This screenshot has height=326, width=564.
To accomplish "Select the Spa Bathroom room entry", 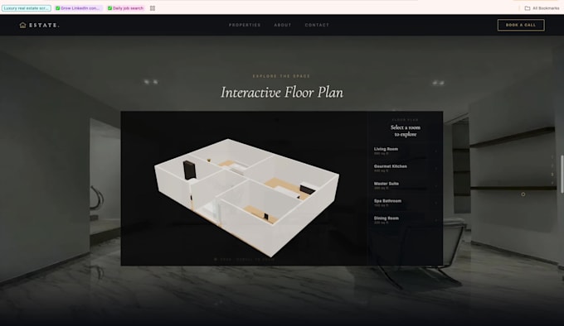I will (x=406, y=203).
